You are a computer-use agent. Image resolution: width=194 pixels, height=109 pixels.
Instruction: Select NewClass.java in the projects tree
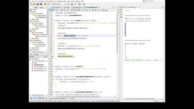click(42, 17)
